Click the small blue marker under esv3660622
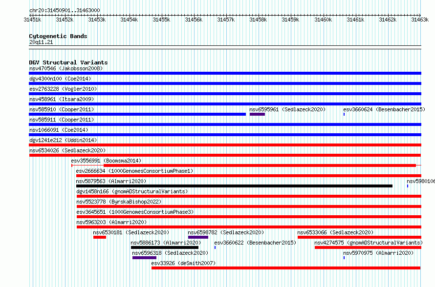The height and width of the screenshot is (287, 435). click(x=215, y=247)
